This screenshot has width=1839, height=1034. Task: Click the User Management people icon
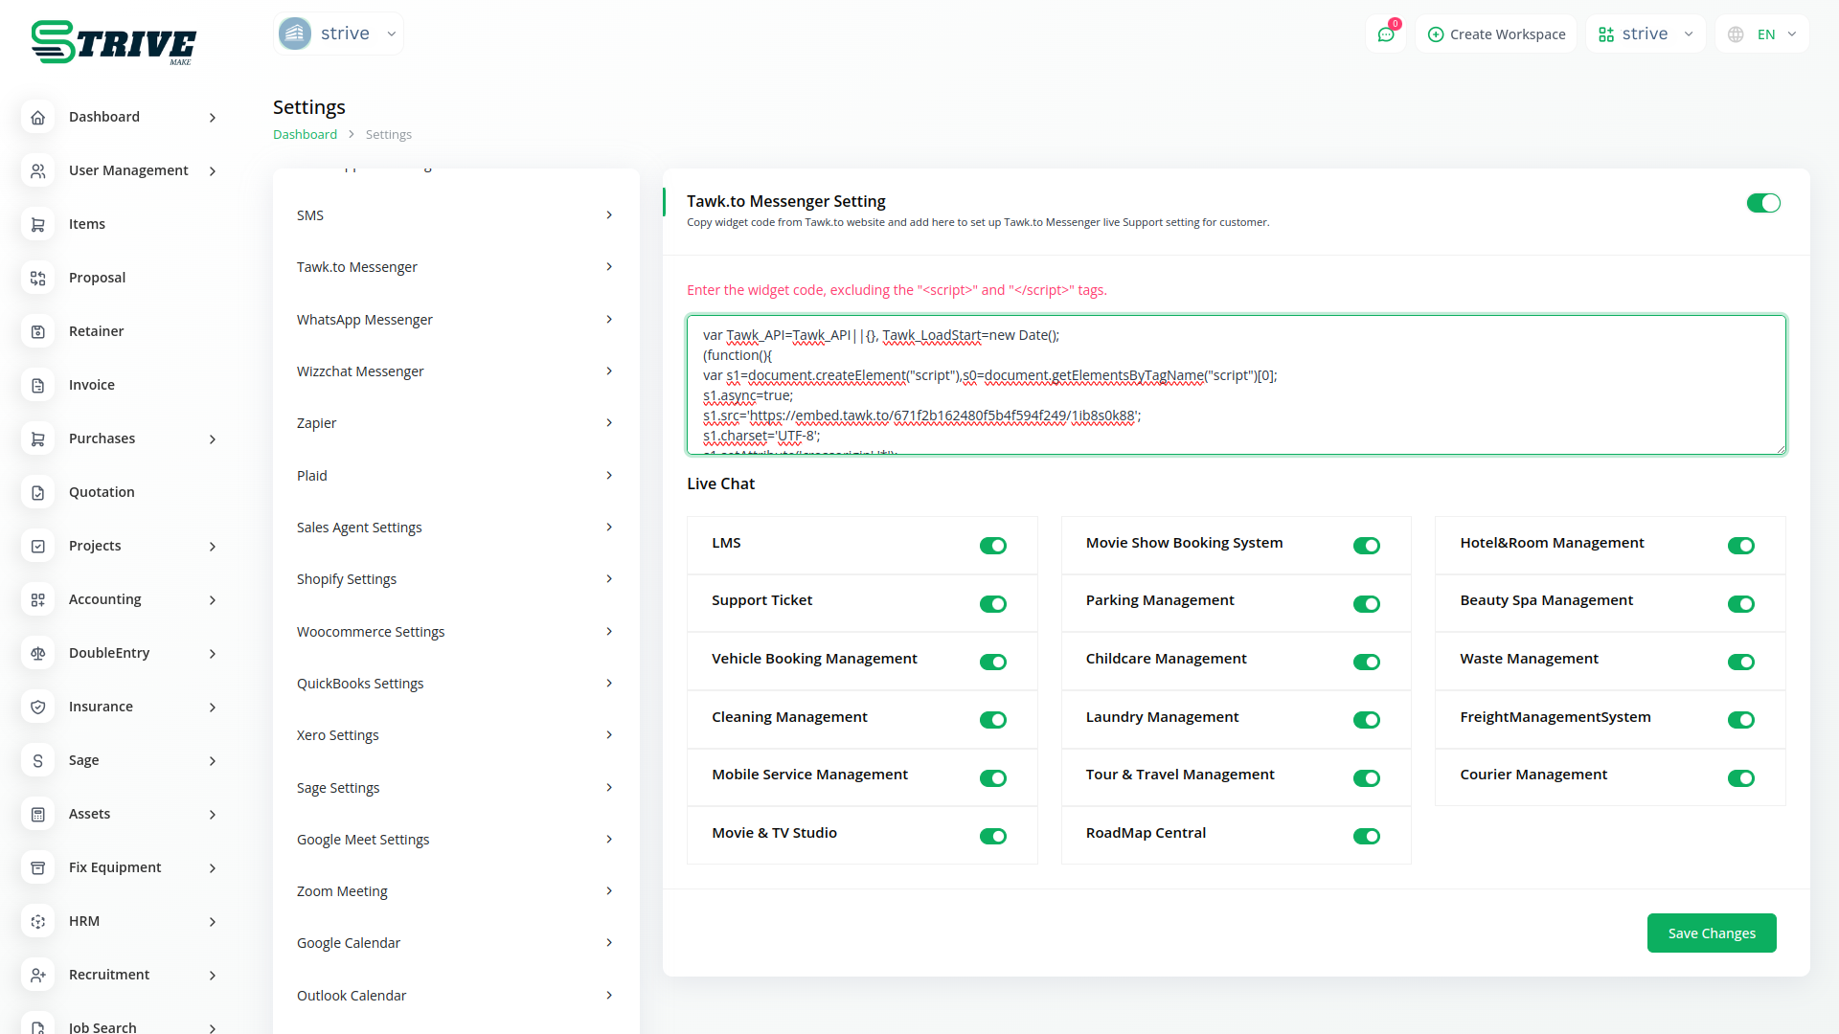click(x=38, y=170)
